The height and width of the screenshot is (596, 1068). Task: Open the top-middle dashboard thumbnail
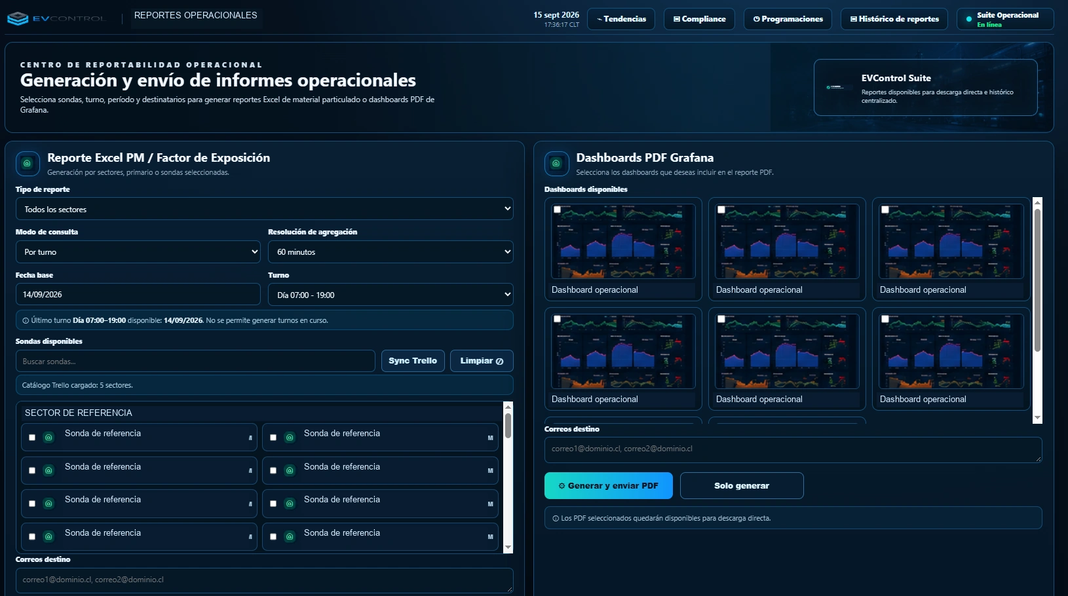click(x=787, y=242)
